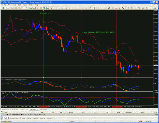Set chart to line chart mode
Image resolution: width=159 pixels, height=123 pixels.
135,8
